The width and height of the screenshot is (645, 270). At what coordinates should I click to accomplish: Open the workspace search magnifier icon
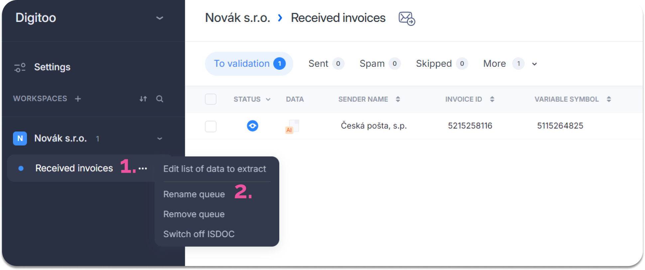pyautogui.click(x=160, y=99)
